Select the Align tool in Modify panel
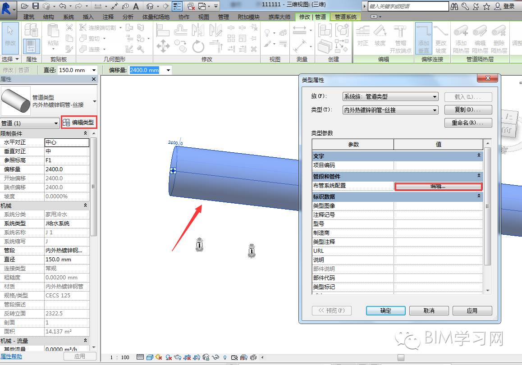The width and height of the screenshot is (522, 365). (x=163, y=30)
